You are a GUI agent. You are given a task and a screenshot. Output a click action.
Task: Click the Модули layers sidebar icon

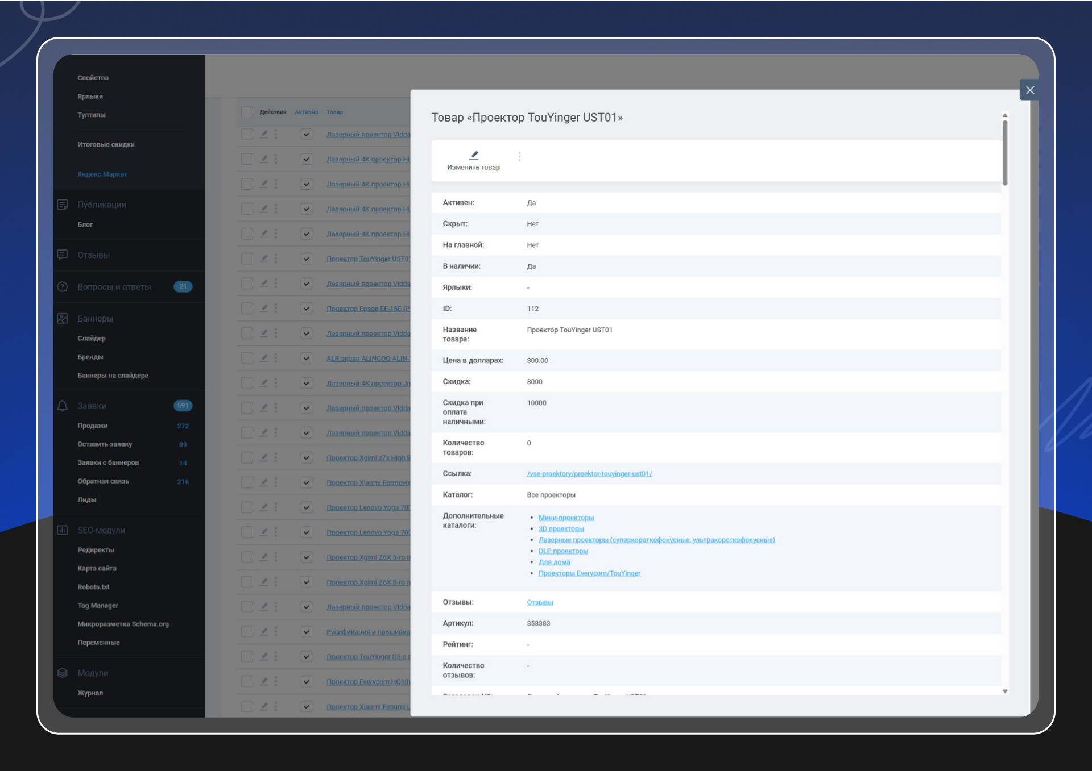click(63, 673)
